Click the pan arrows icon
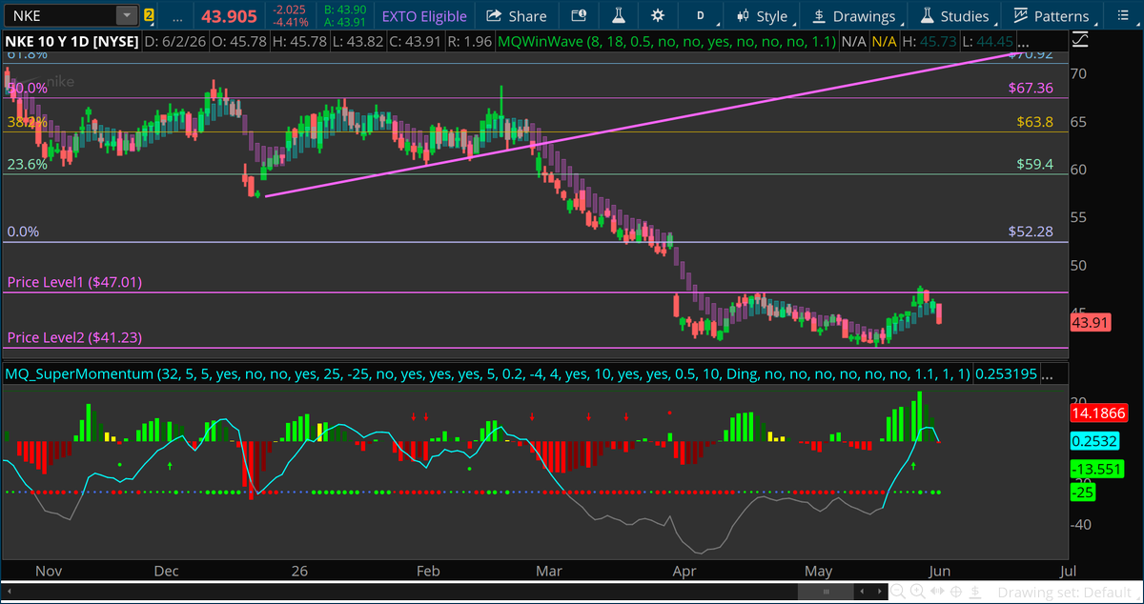The image size is (1144, 604). click(938, 592)
